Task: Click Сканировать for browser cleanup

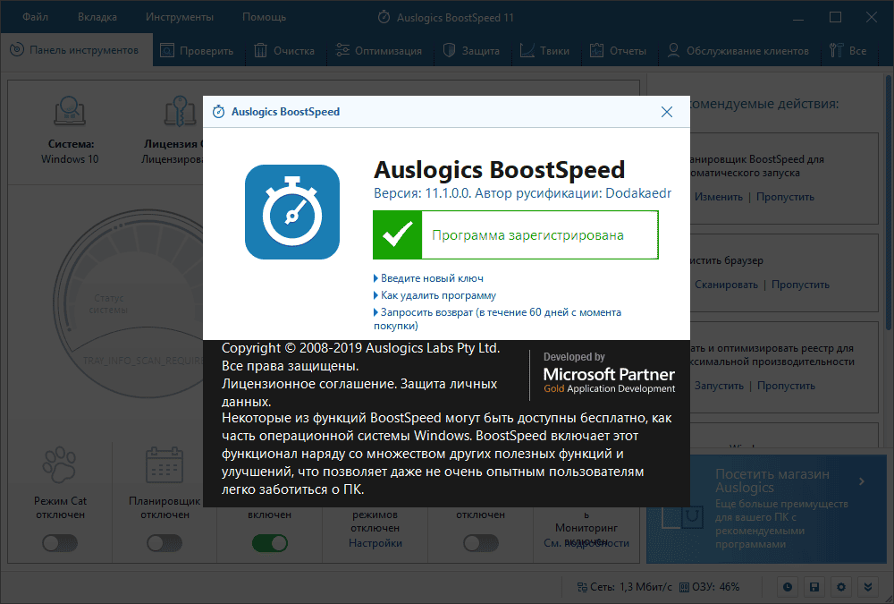Action: (726, 285)
